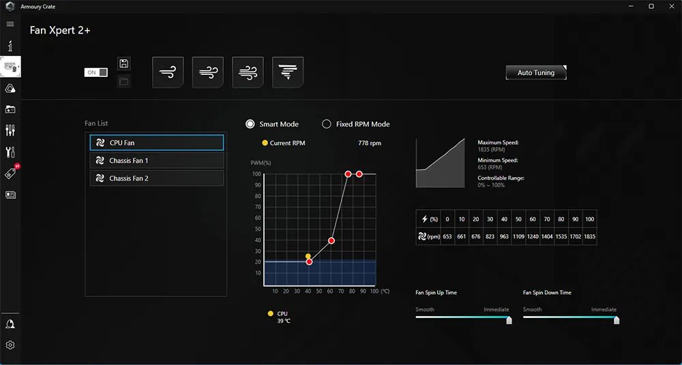
Task: Click the Fan Spin Up Time slider handle
Action: point(509,319)
